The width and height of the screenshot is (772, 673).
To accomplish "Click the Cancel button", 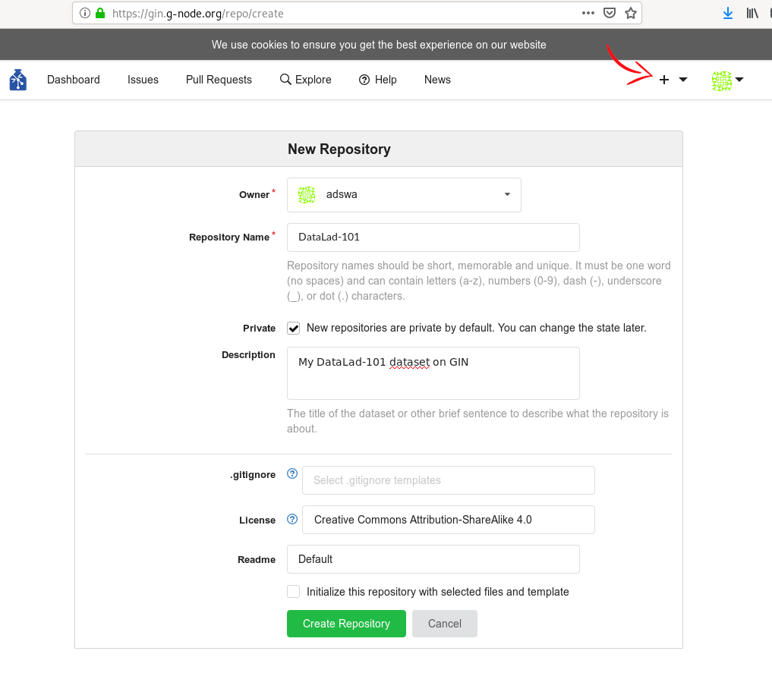I will [x=445, y=624].
